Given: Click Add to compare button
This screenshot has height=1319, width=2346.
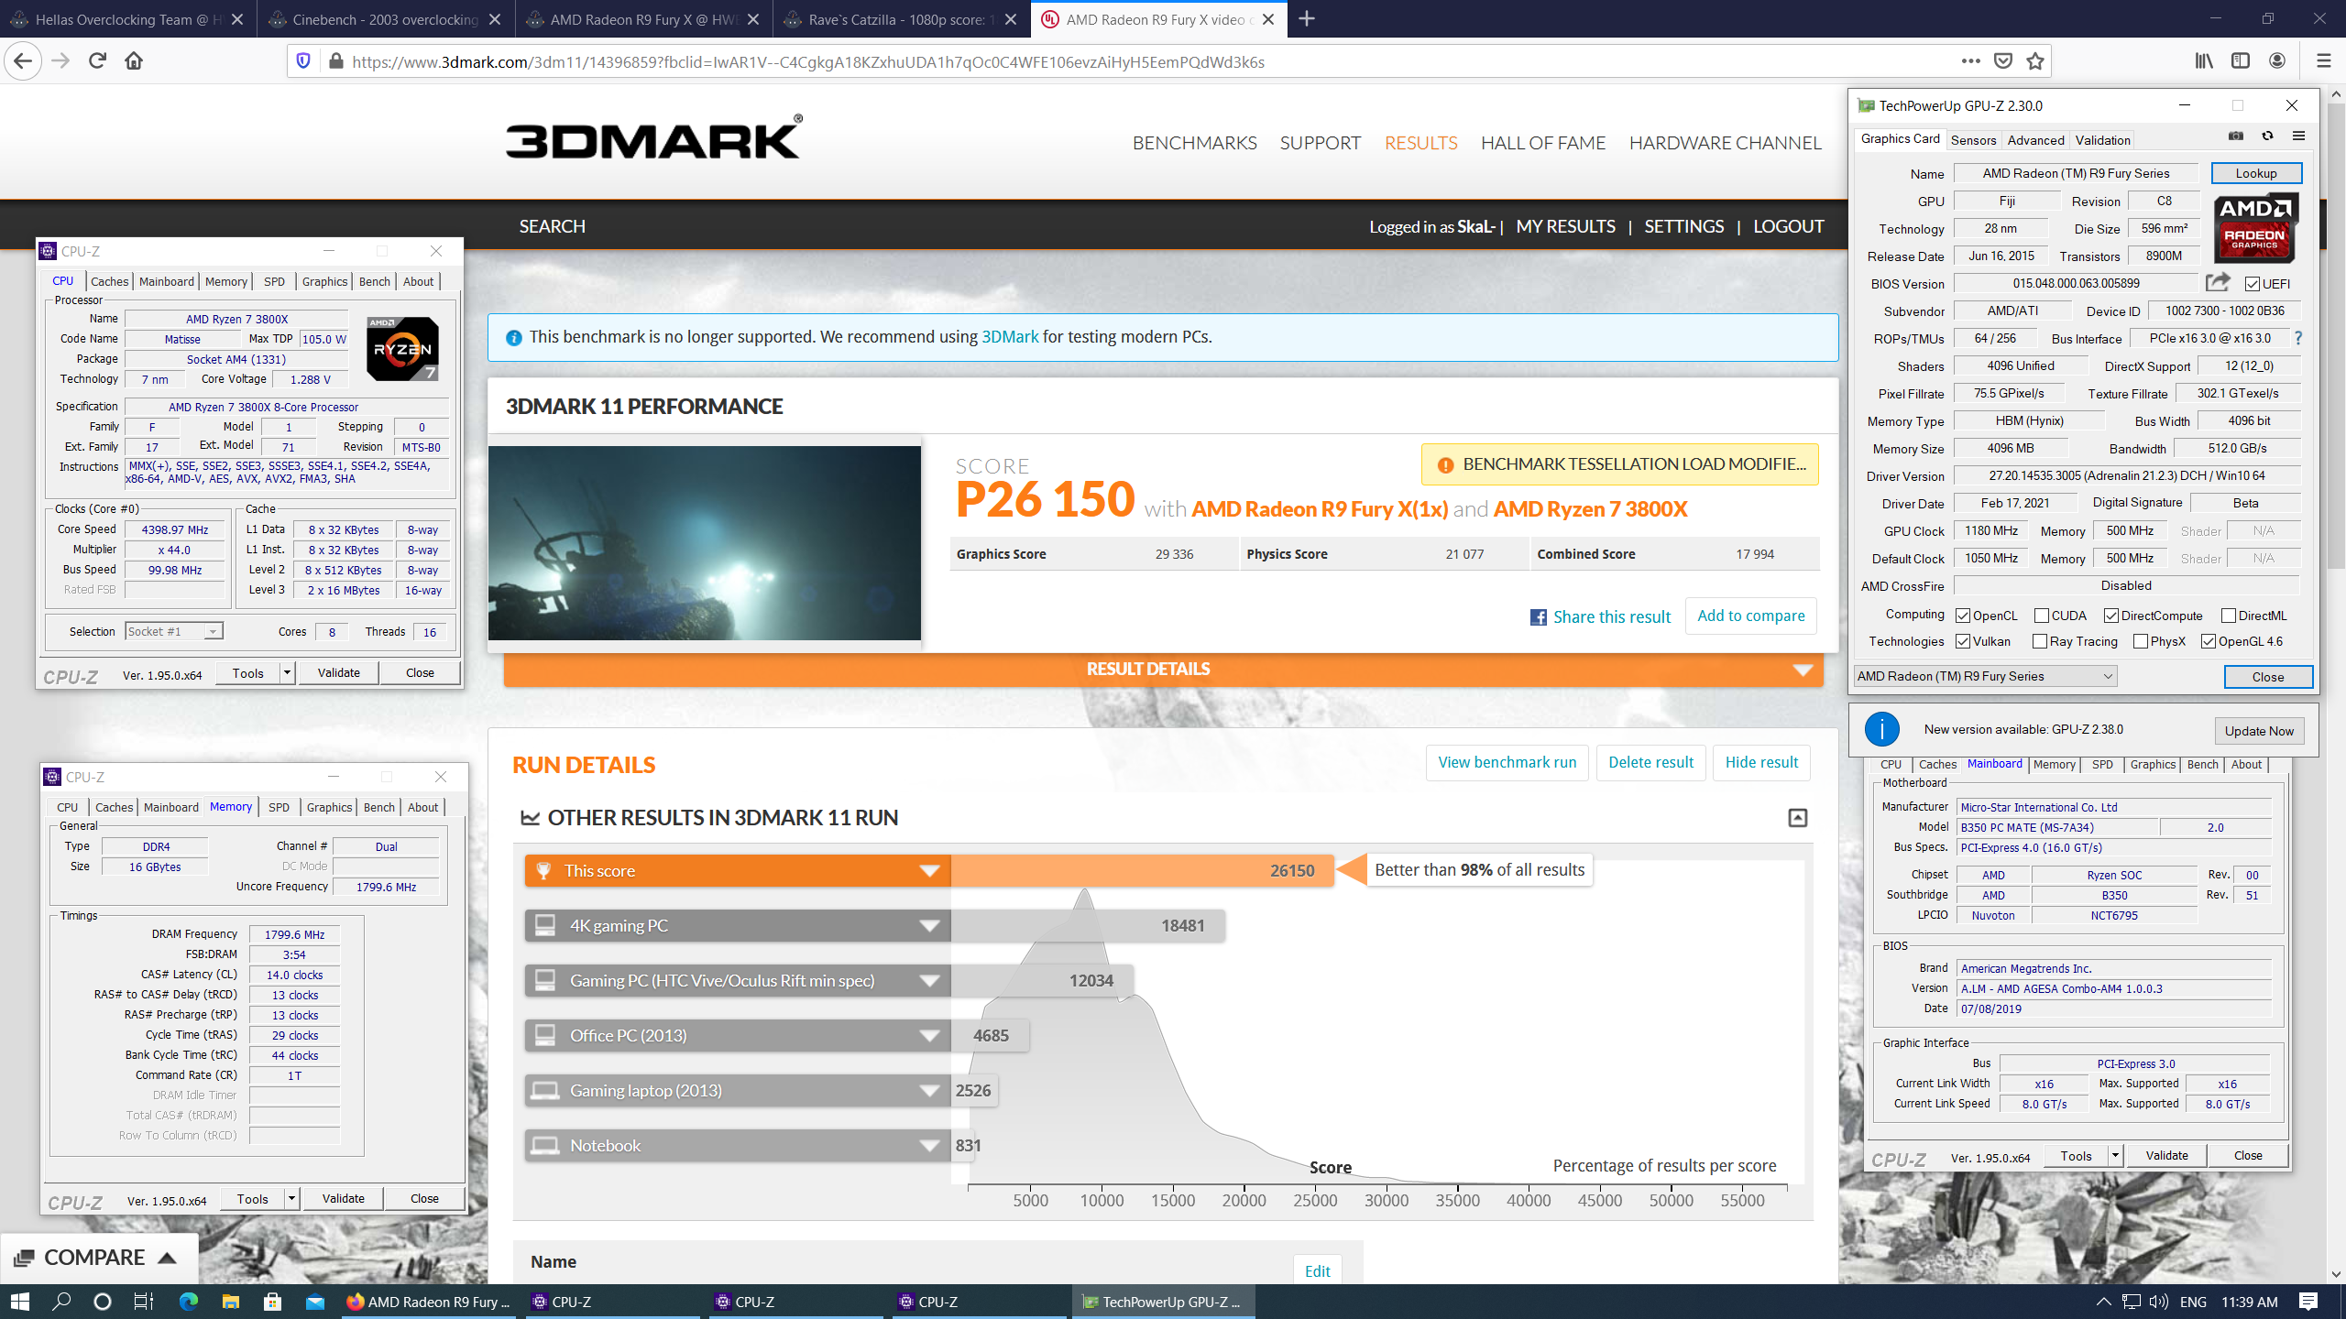Looking at the screenshot, I should (x=1750, y=616).
